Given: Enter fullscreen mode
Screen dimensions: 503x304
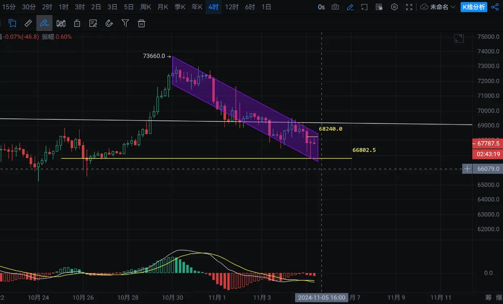Looking at the screenshot, I should pos(409,7).
